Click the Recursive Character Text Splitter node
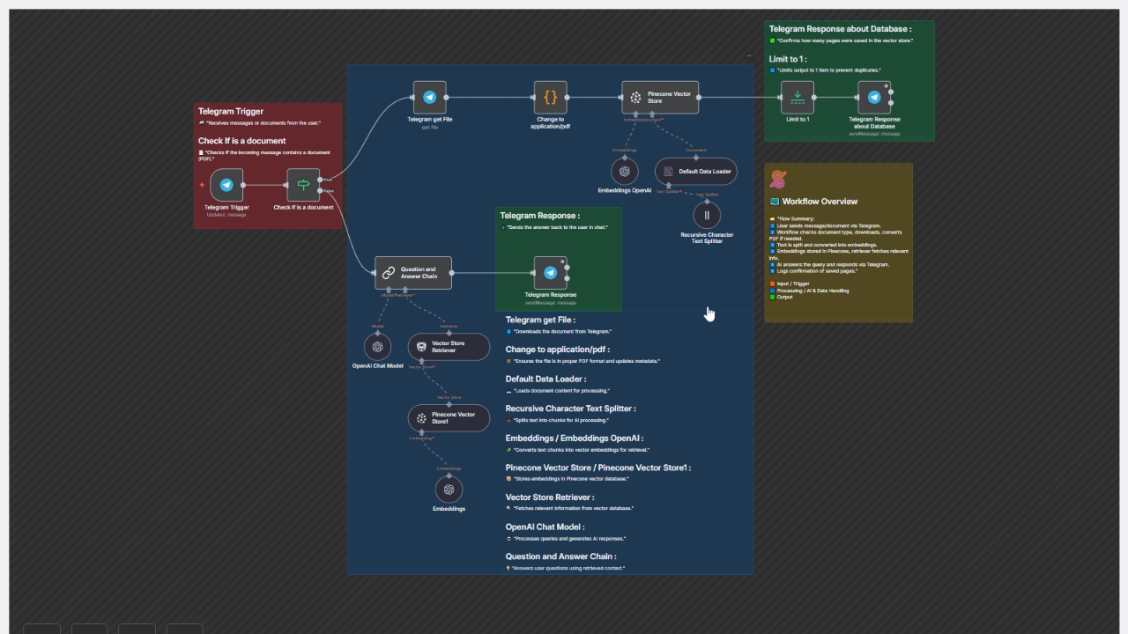 (707, 215)
